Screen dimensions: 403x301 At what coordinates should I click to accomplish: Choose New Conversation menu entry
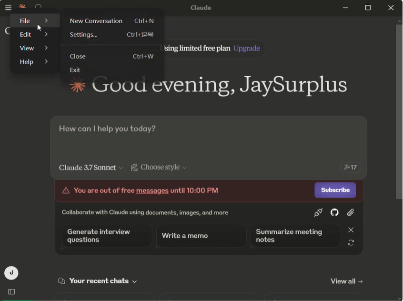point(112,21)
